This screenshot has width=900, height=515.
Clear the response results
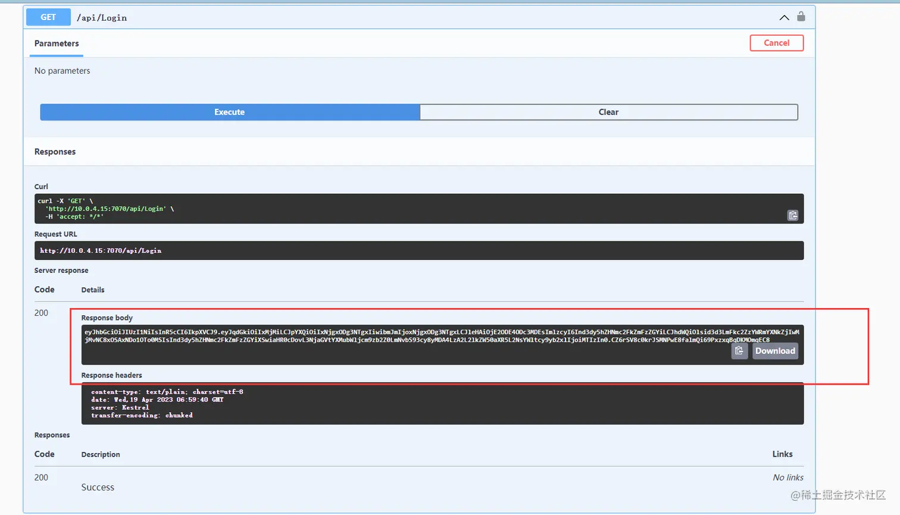pos(608,112)
